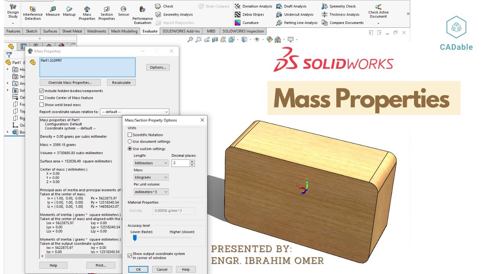The width and height of the screenshot is (488, 274).
Task: Open the Mass Properties tool
Action: point(87,11)
